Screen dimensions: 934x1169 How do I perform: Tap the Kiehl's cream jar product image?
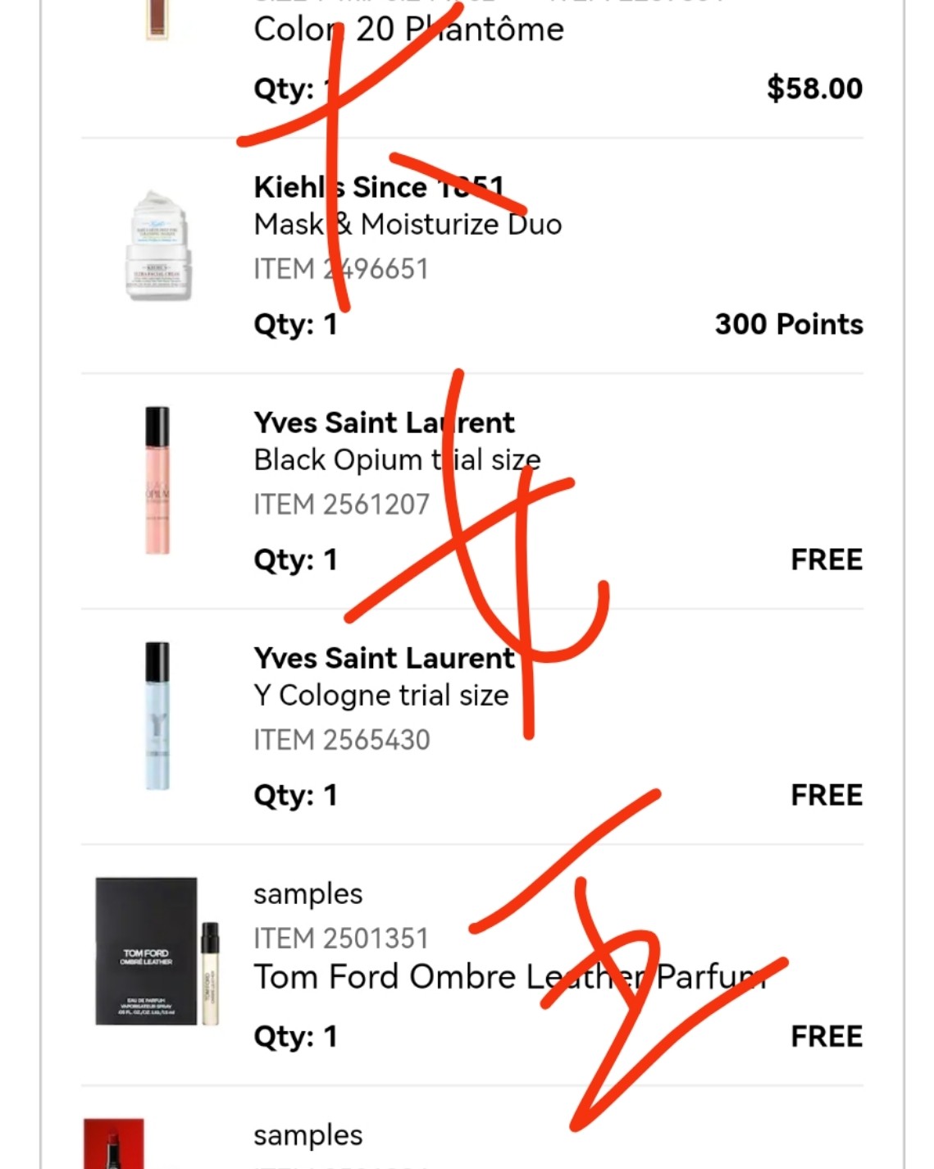[158, 246]
